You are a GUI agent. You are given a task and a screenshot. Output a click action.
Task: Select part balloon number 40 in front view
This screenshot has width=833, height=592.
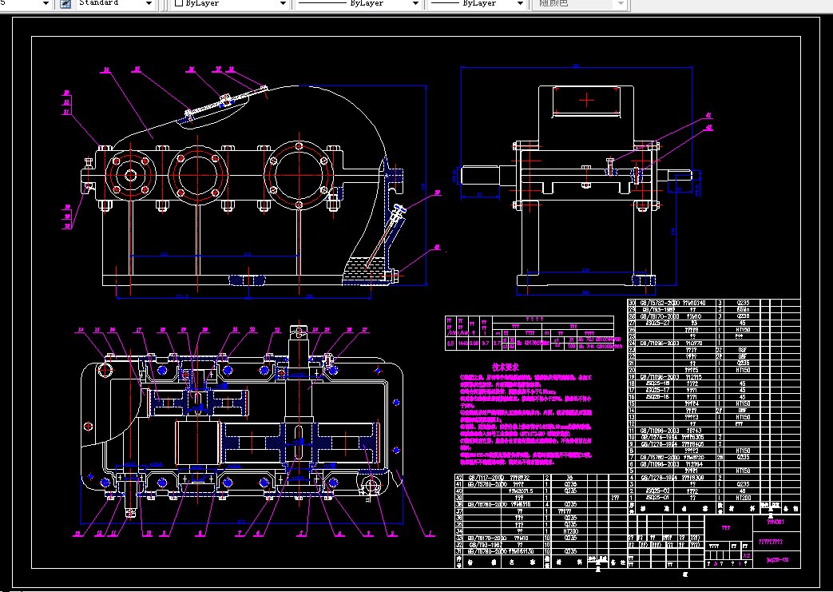coord(437,247)
